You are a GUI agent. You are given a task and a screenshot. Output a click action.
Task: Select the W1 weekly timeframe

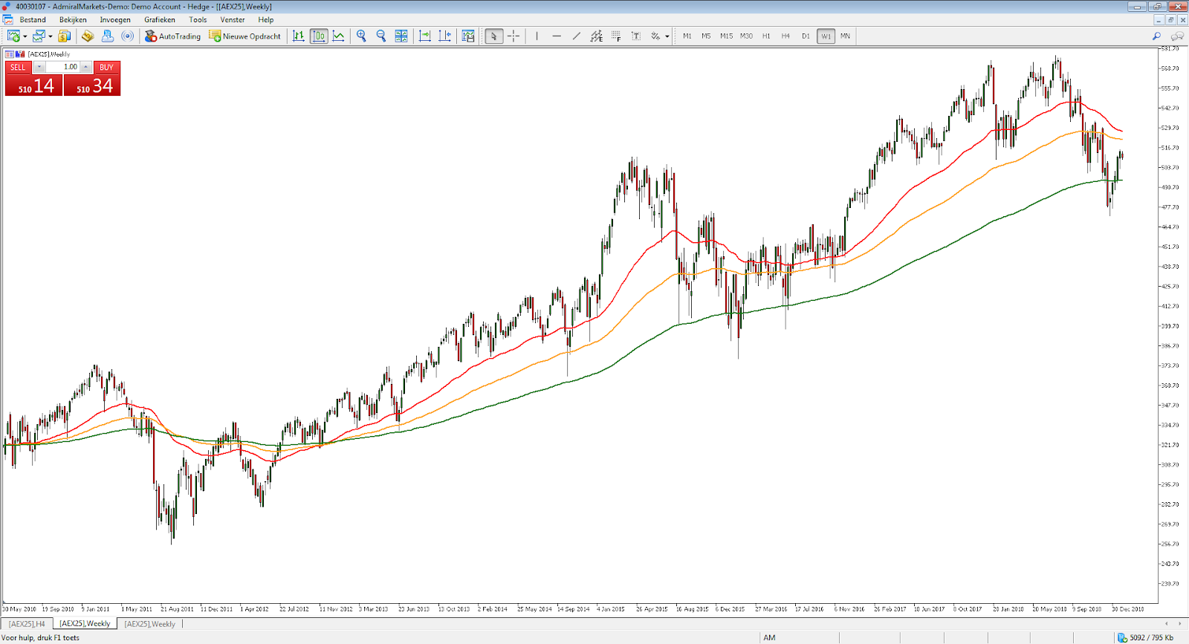pos(826,36)
